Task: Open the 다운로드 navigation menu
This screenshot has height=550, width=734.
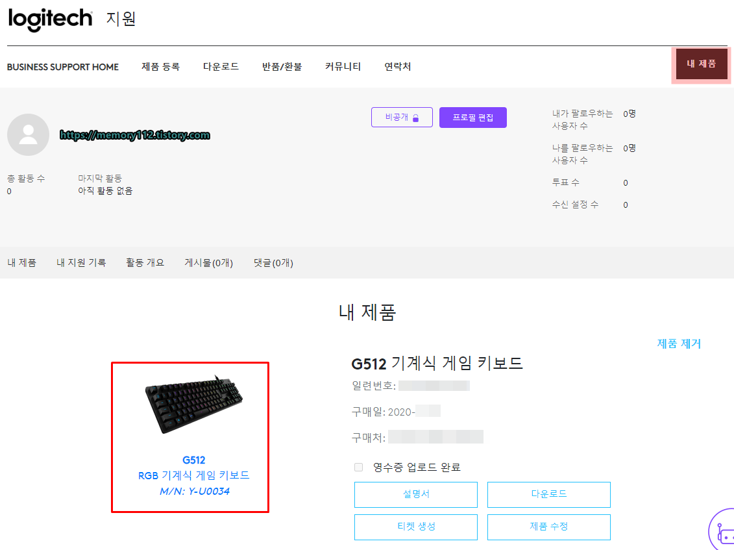Action: pos(221,66)
